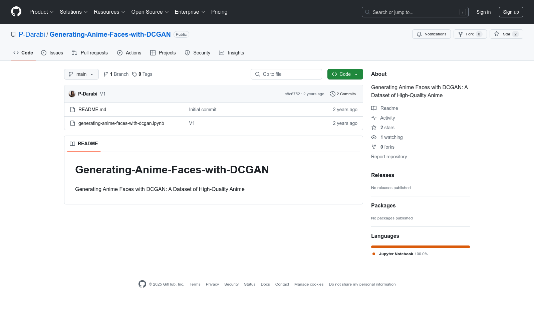
Task: Open the Insights tab
Action: click(232, 53)
